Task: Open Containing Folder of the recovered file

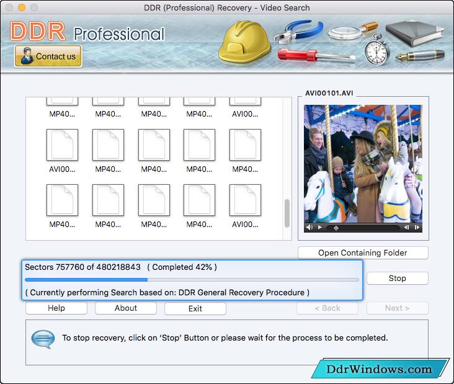Action: coord(363,253)
